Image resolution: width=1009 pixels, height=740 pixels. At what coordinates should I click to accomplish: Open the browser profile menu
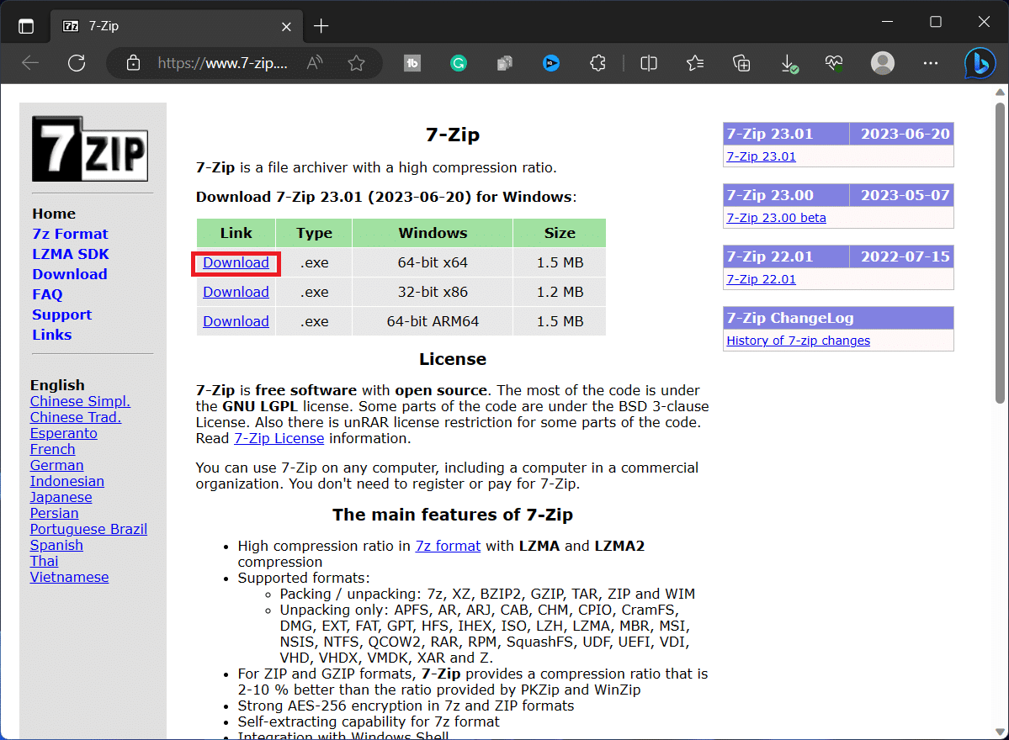882,63
